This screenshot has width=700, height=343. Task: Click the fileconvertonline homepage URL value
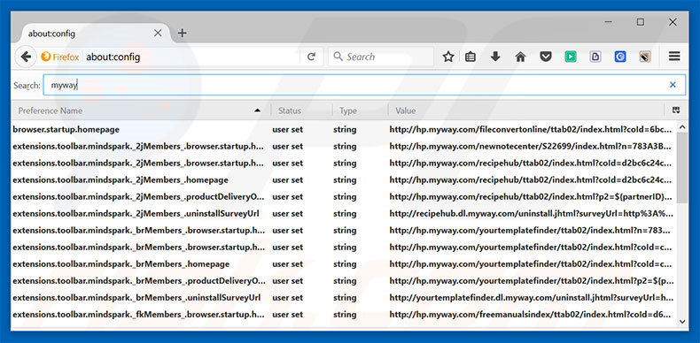pos(531,130)
